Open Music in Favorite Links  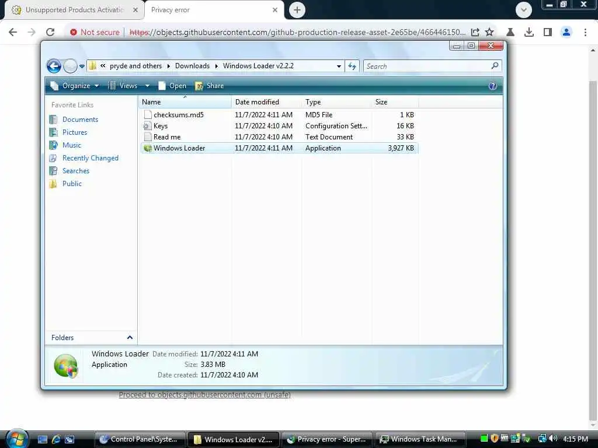pyautogui.click(x=72, y=145)
